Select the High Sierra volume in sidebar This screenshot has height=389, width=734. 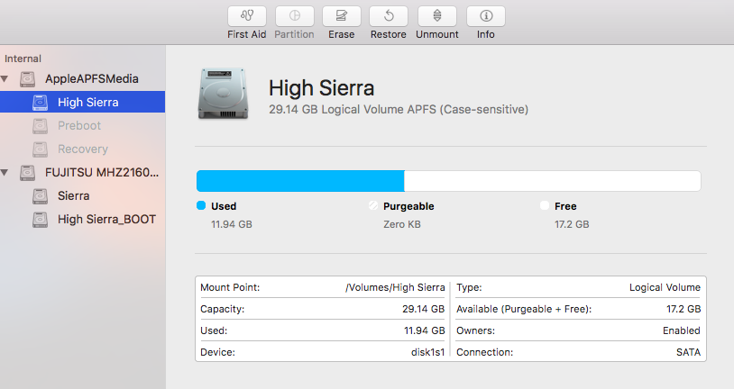tap(82, 103)
